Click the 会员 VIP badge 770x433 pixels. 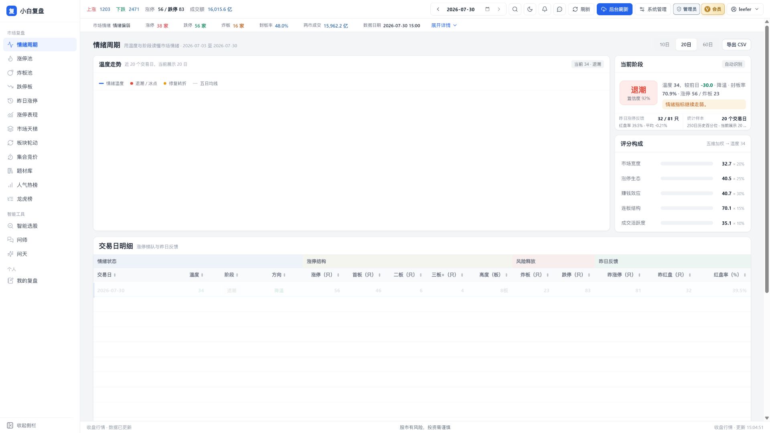coord(713,9)
